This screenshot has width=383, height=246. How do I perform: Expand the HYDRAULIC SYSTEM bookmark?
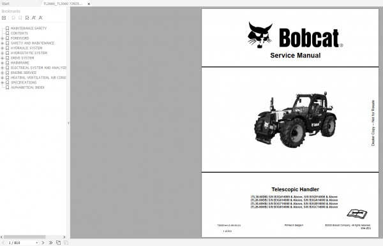(2, 48)
